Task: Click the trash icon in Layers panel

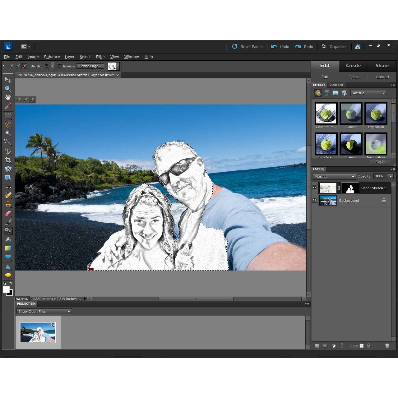Action: coord(387,346)
